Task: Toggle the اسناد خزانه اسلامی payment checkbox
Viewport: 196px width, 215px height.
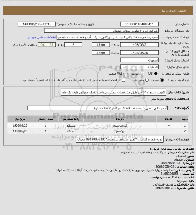Action: click(x=123, y=80)
